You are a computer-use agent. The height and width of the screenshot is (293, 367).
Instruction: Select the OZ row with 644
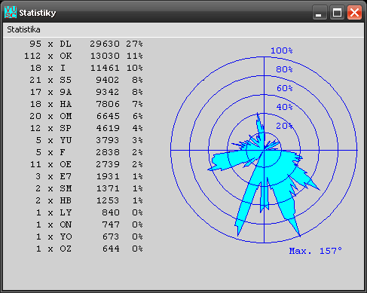coord(89,249)
